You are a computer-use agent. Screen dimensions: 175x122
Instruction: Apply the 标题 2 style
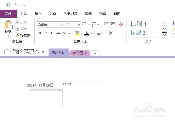tap(138, 33)
